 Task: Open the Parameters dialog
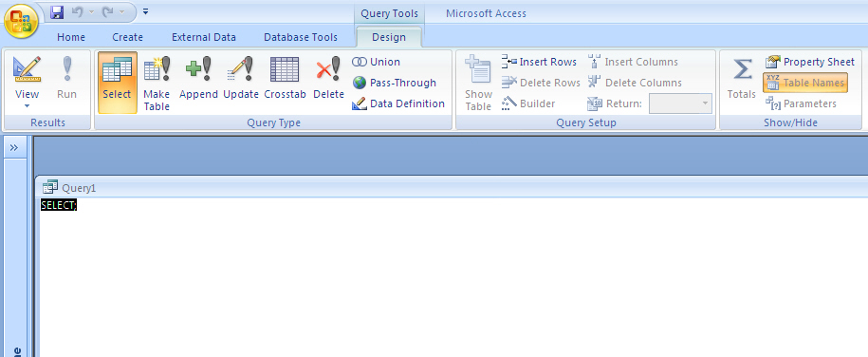click(801, 103)
